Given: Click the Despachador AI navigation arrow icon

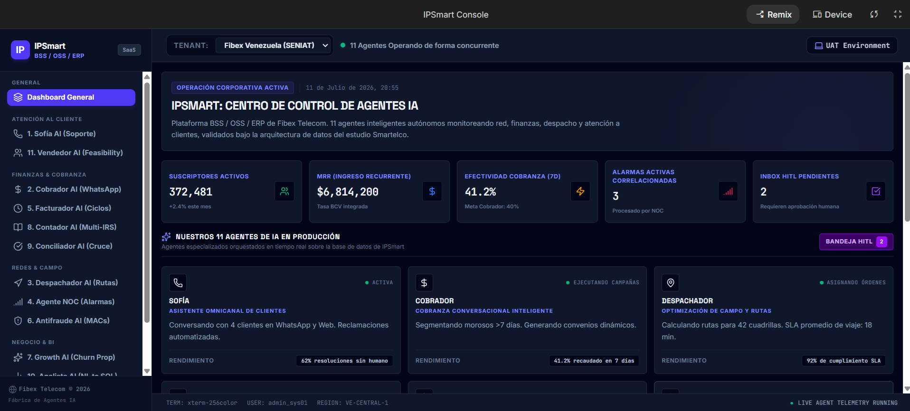Looking at the screenshot, I should click(18, 283).
